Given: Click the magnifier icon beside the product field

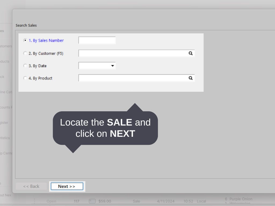Looking at the screenshot, I should tap(191, 78).
